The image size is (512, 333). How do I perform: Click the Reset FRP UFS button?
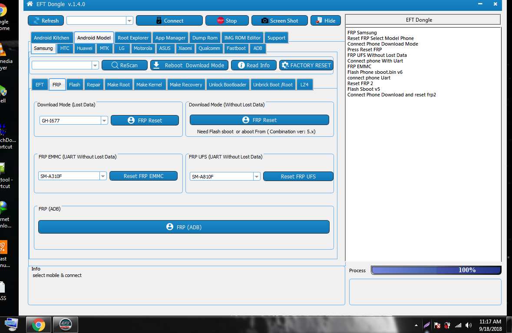coord(298,176)
